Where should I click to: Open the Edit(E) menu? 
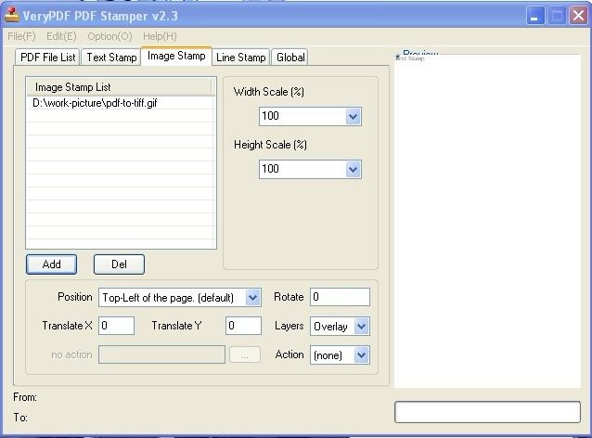[x=61, y=36]
